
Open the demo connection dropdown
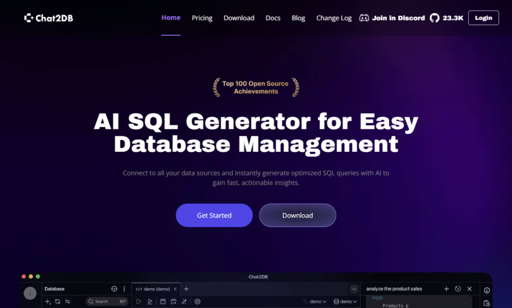[315, 302]
